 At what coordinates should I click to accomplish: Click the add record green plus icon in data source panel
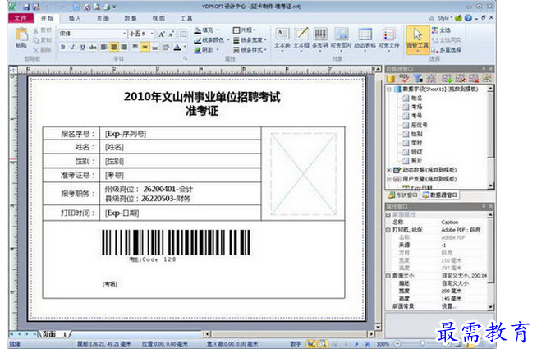pyautogui.click(x=447, y=79)
